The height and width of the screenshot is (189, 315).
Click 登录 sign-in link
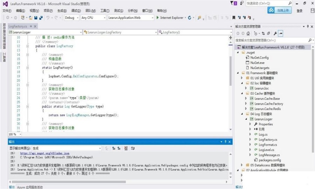coord(300,10)
